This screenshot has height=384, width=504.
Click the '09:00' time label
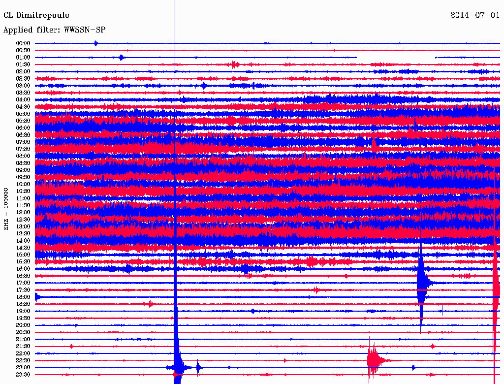click(x=23, y=170)
